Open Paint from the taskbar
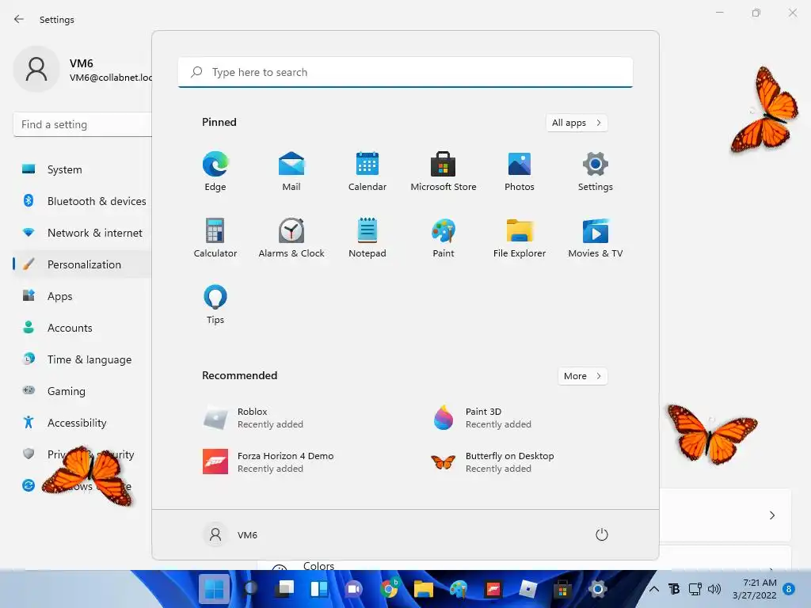This screenshot has width=811, height=608. [459, 589]
